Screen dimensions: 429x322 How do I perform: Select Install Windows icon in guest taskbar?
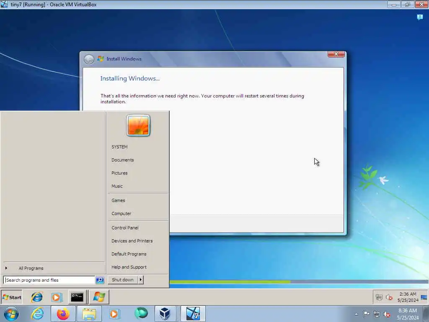point(99,297)
